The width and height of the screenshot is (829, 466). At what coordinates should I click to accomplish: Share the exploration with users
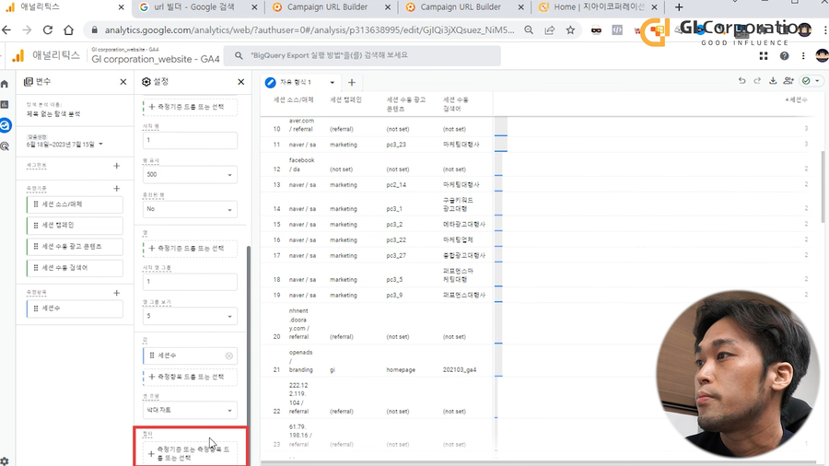788,81
